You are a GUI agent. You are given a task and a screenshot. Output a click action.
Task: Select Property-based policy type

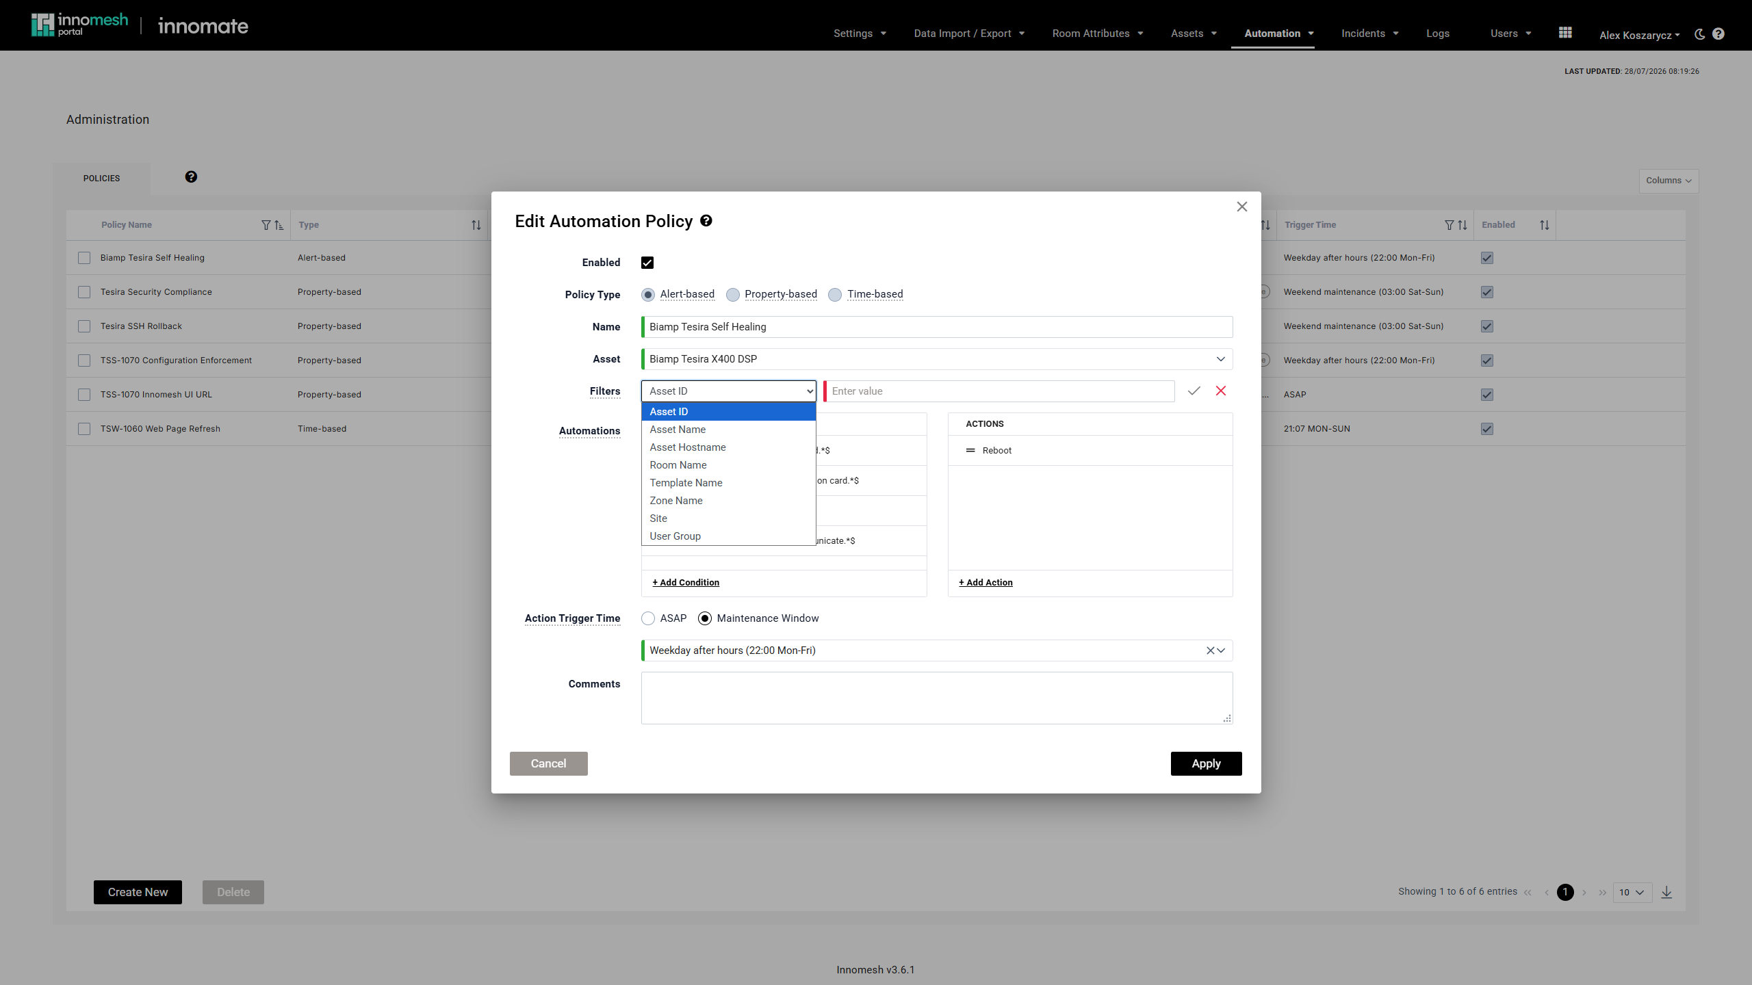click(x=733, y=295)
